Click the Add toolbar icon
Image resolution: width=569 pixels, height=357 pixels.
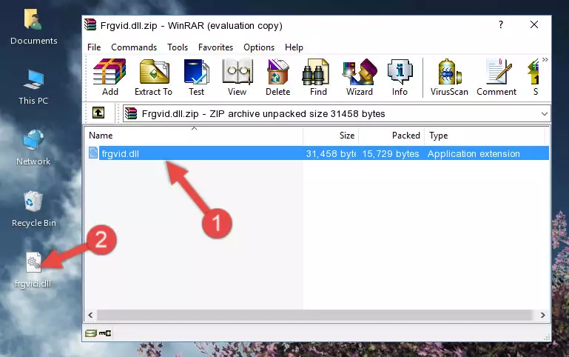click(110, 77)
